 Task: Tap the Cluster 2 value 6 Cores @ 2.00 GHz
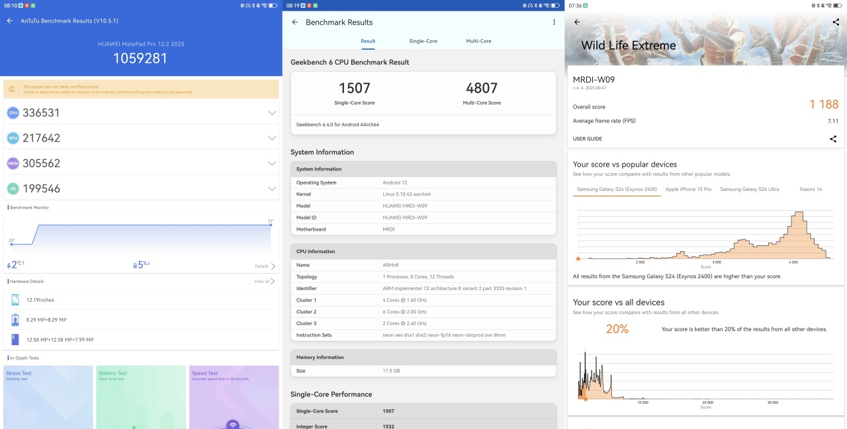[x=404, y=312]
